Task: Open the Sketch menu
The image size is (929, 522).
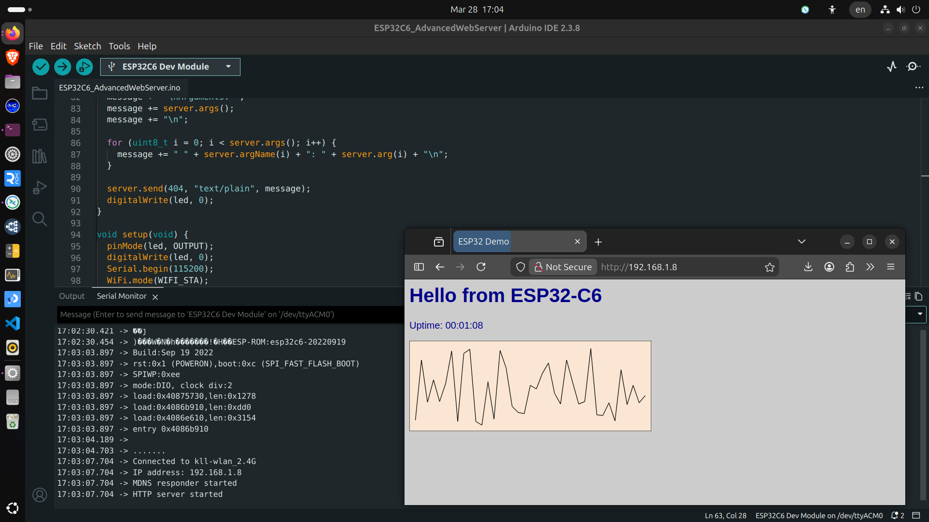Action: (x=88, y=46)
